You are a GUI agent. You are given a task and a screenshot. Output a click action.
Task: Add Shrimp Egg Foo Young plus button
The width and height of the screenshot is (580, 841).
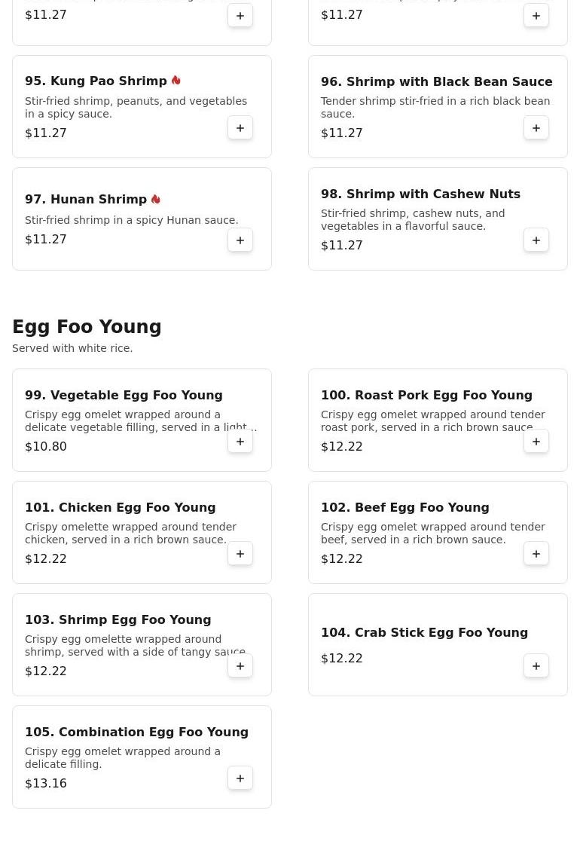240,666
